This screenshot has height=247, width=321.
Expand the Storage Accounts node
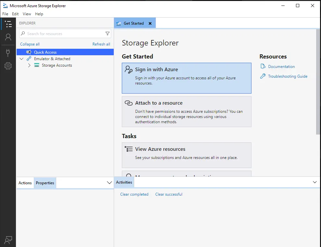coord(29,65)
